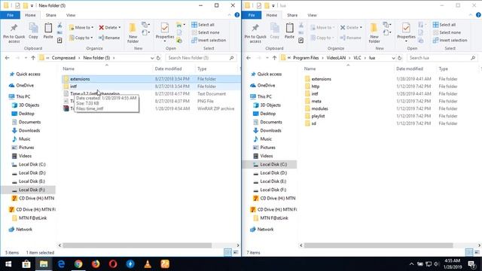Click horizontal scrollbar in left window
The width and height of the screenshot is (482, 271).
click(137, 245)
